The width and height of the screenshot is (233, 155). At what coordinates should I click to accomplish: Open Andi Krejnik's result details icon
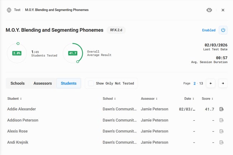click(x=222, y=142)
